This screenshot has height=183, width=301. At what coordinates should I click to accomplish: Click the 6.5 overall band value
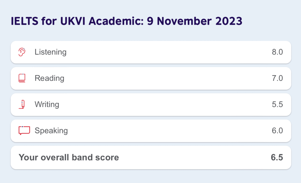(277, 157)
